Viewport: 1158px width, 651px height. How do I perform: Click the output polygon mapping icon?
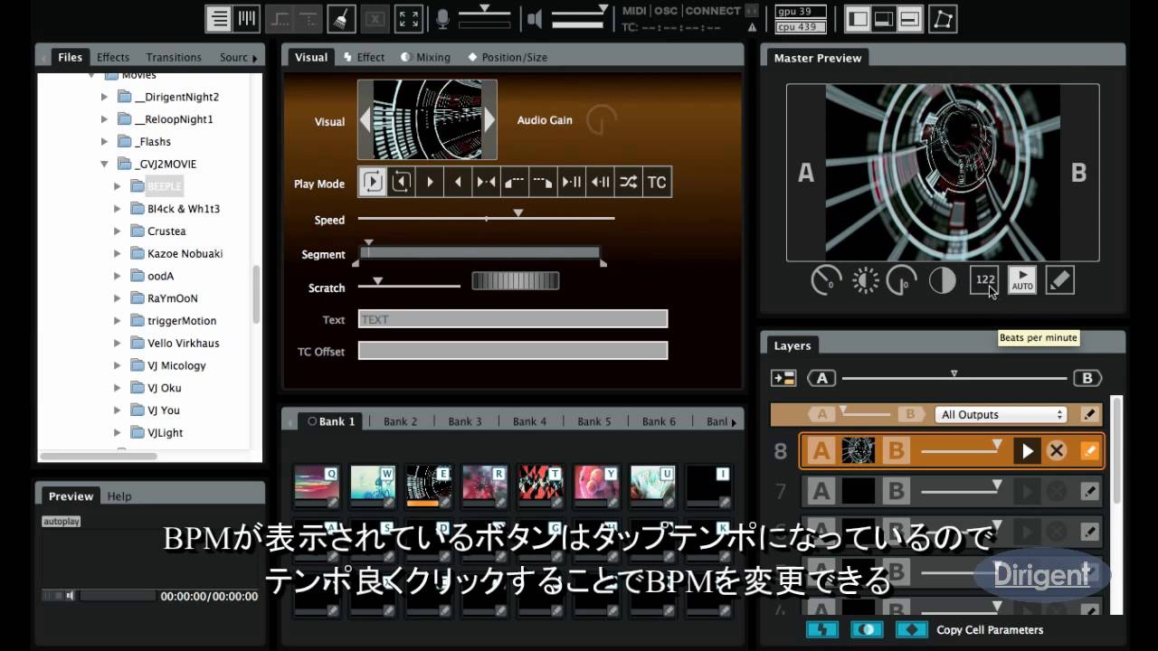pyautogui.click(x=943, y=18)
